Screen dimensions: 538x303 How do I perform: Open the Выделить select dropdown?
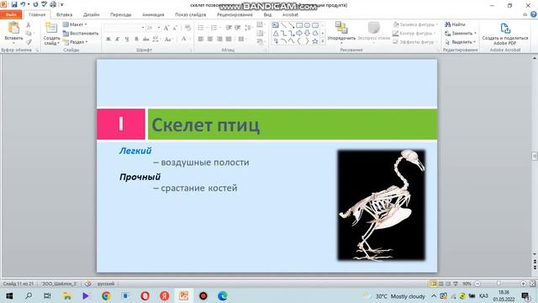pyautogui.click(x=461, y=42)
